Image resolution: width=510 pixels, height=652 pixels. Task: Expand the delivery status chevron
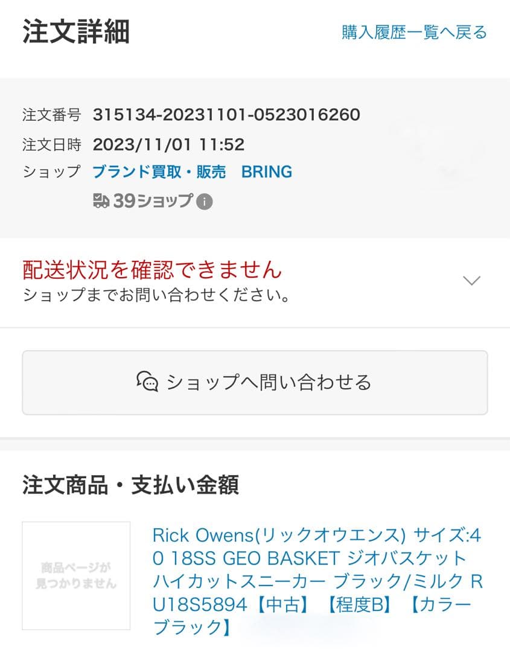471,280
